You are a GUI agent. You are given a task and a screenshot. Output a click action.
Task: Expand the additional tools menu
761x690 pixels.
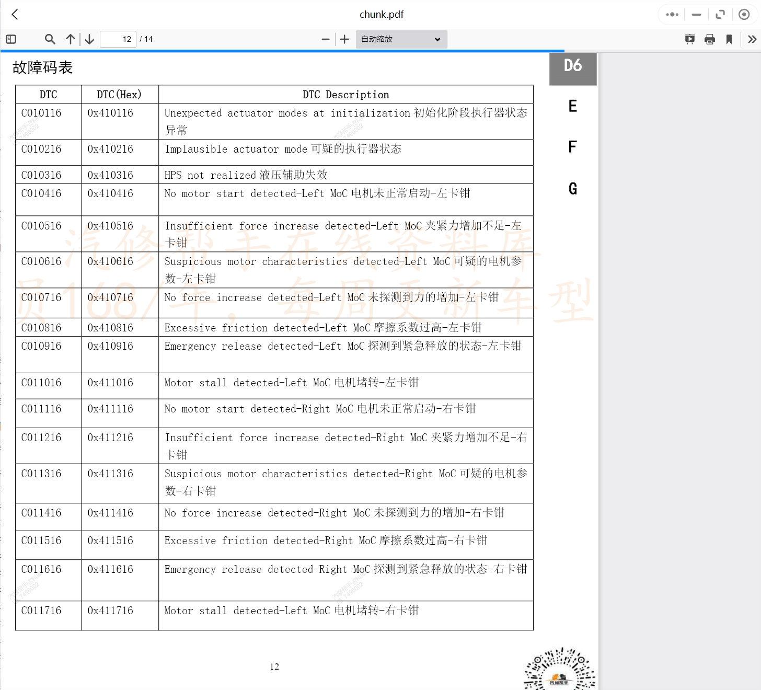tap(752, 39)
